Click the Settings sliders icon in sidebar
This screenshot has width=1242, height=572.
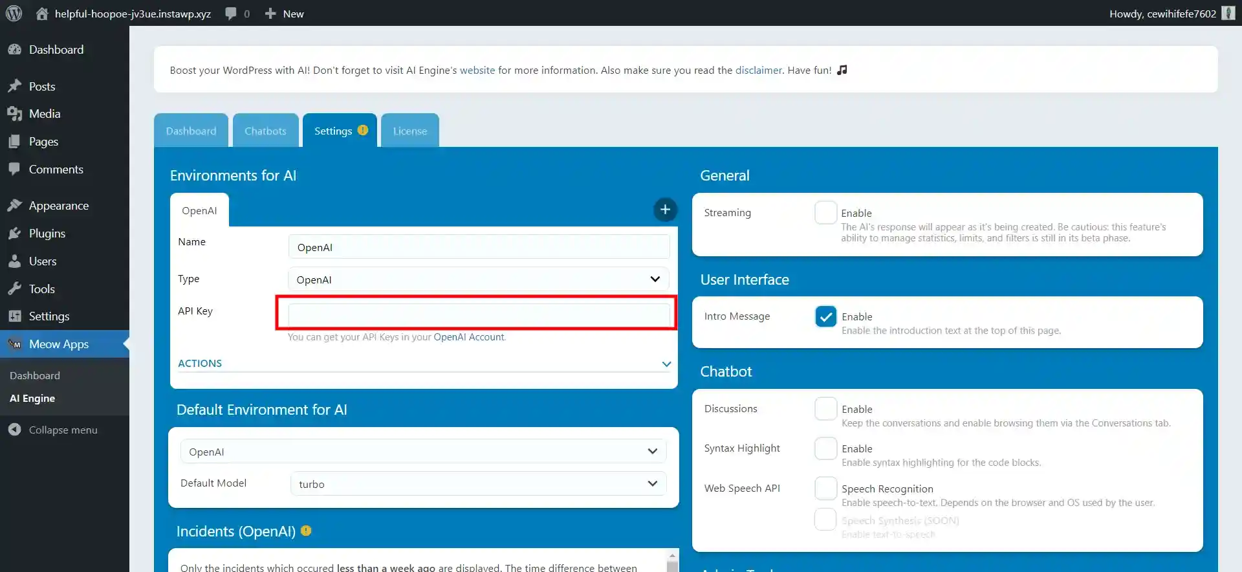[14, 316]
